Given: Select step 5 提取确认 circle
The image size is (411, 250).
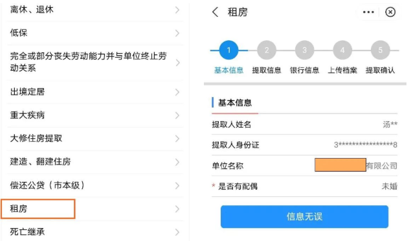Looking at the screenshot, I should click(x=381, y=50).
